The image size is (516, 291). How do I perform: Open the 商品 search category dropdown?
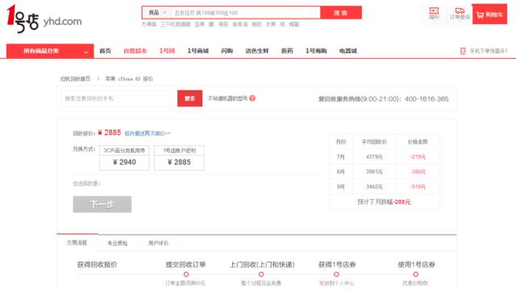click(158, 13)
